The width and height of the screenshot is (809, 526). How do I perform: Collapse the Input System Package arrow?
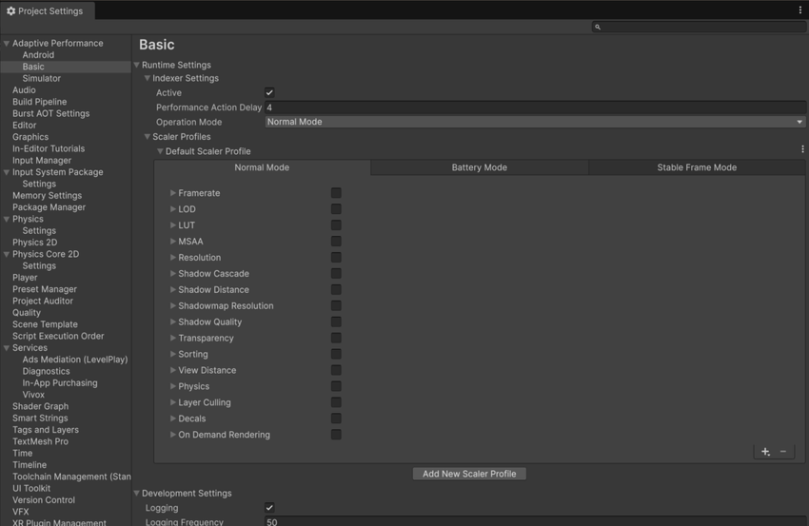pos(7,172)
